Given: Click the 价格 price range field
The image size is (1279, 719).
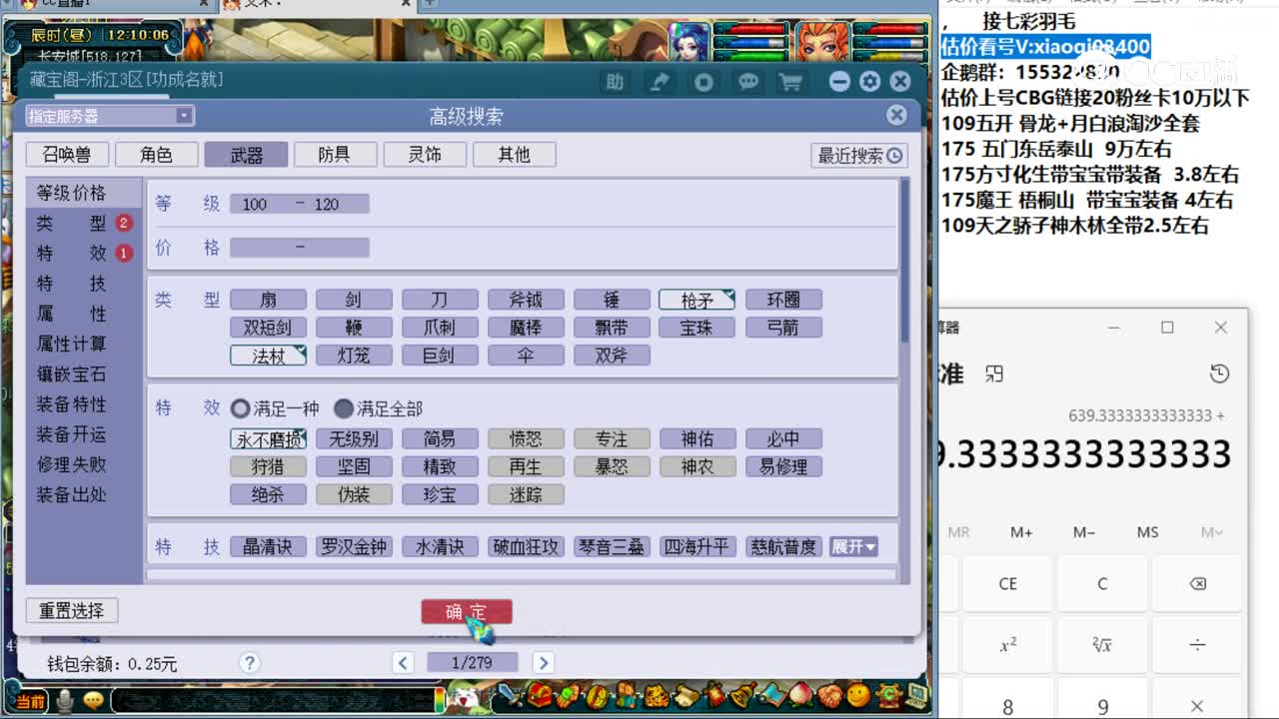Looking at the screenshot, I should click(299, 247).
